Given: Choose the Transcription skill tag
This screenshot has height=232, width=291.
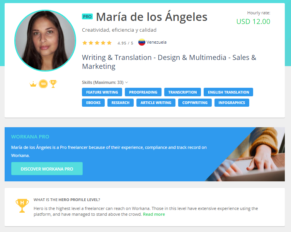Looking at the screenshot, I should pos(182,92).
